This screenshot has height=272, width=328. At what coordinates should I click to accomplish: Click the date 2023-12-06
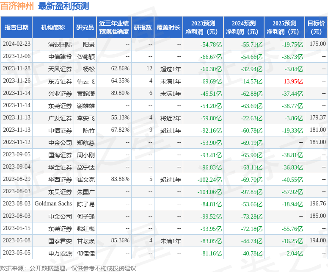point(17,56)
